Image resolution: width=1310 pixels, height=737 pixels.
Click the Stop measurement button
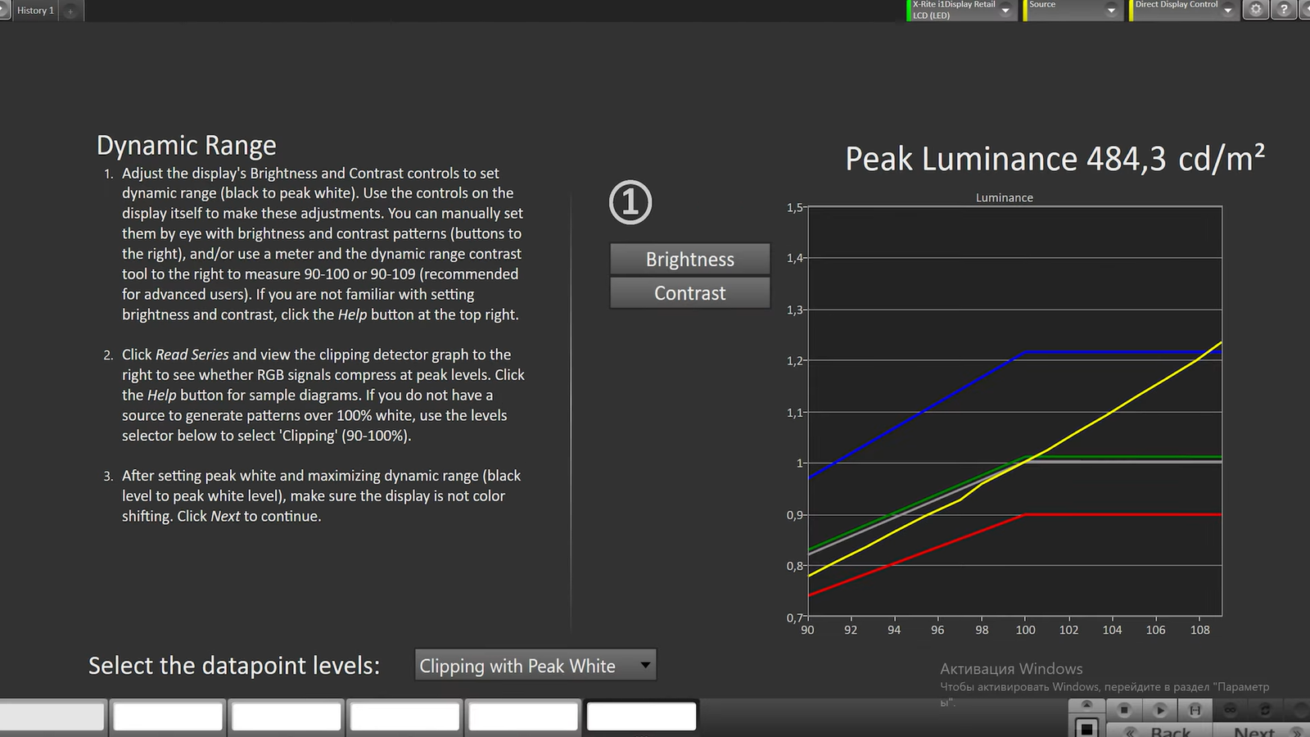pos(1124,709)
